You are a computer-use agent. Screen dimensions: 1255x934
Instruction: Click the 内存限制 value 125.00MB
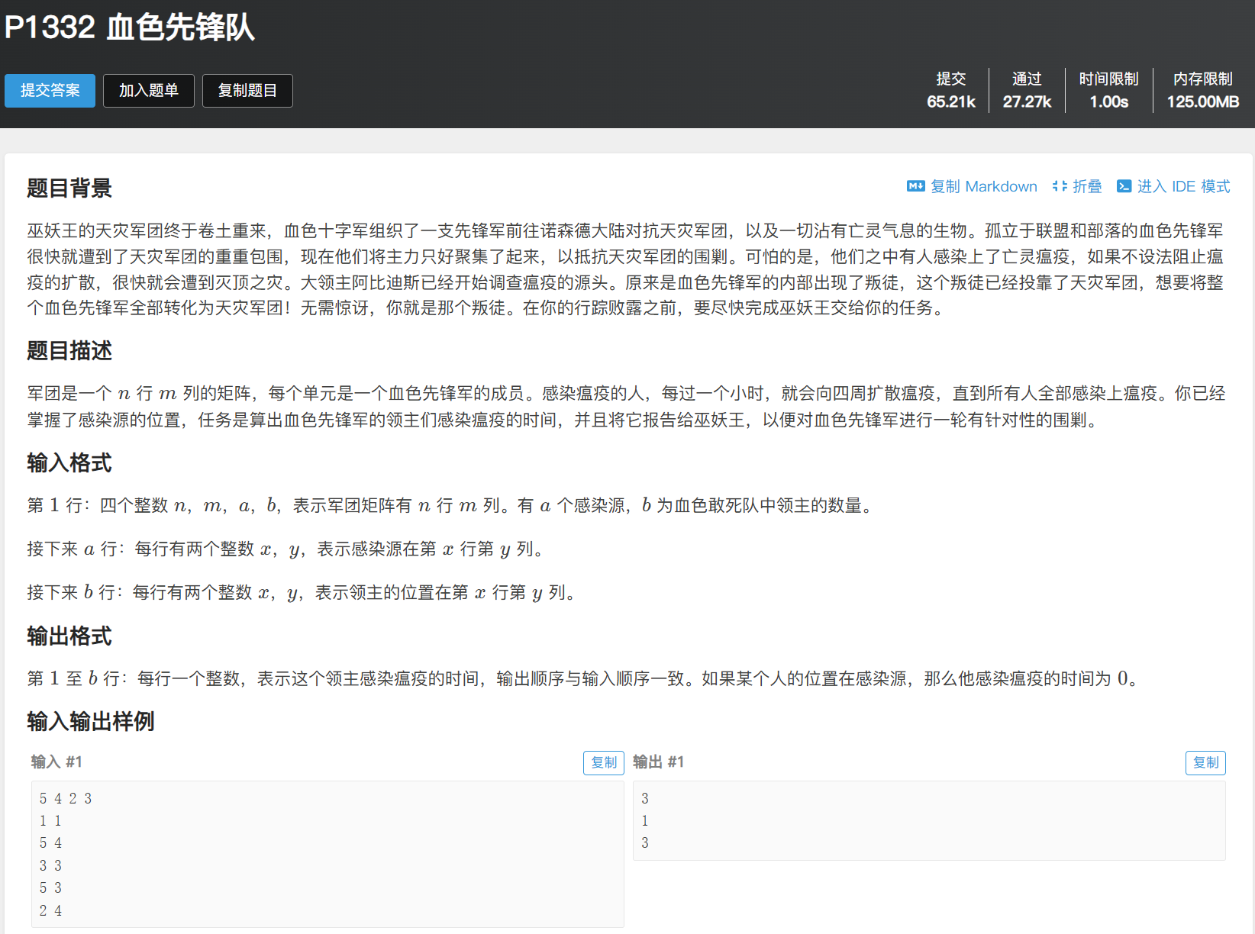1202,101
